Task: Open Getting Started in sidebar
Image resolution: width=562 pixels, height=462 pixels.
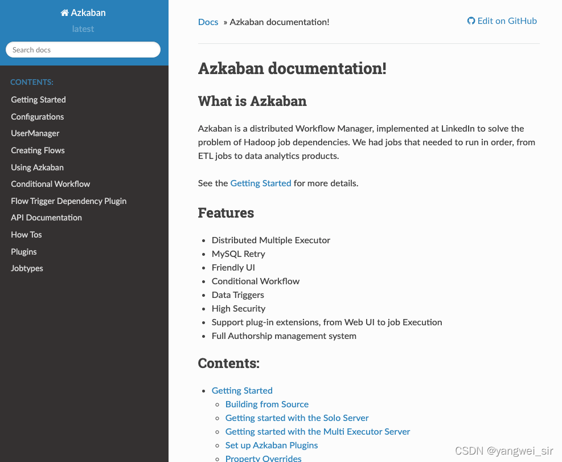Action: click(38, 100)
